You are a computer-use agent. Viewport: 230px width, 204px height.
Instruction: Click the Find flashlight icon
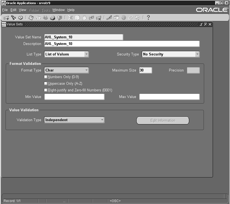click(13, 18)
